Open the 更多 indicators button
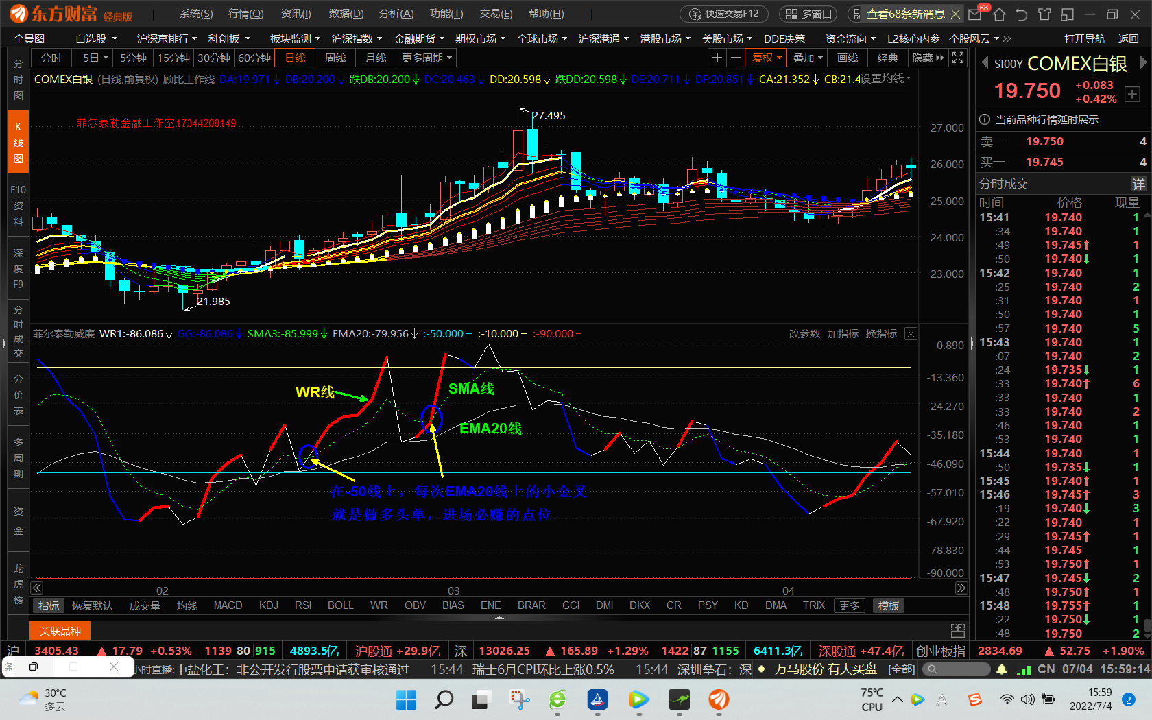 [x=850, y=605]
